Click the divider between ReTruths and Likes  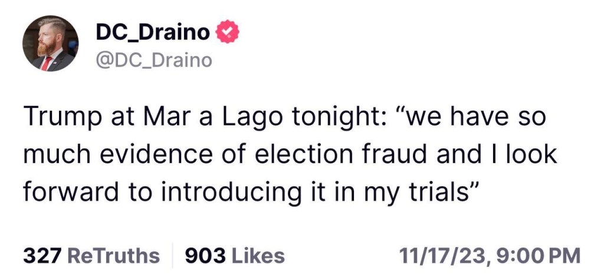172,256
